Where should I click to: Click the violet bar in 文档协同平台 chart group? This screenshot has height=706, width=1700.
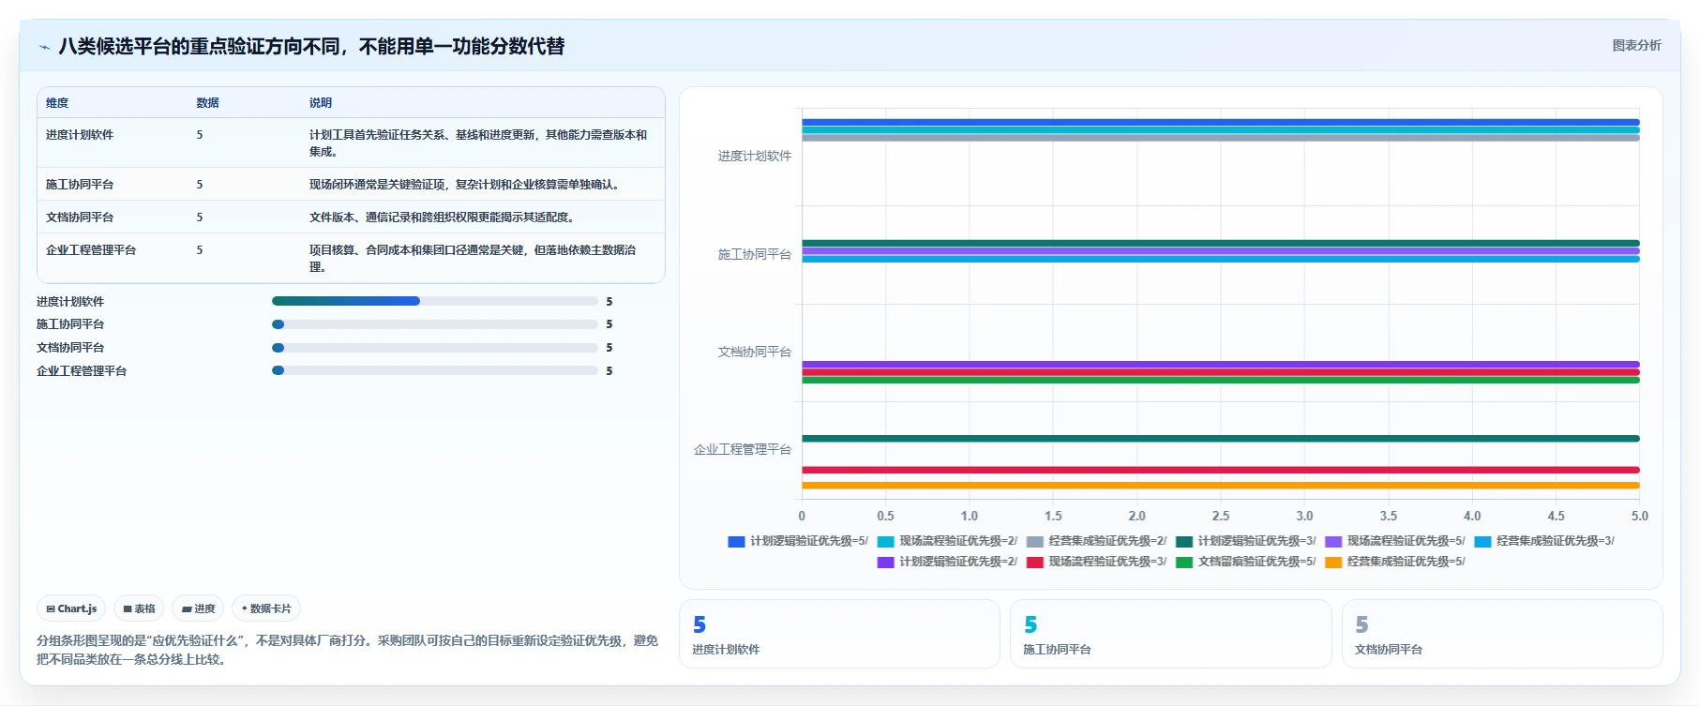click(x=1220, y=365)
